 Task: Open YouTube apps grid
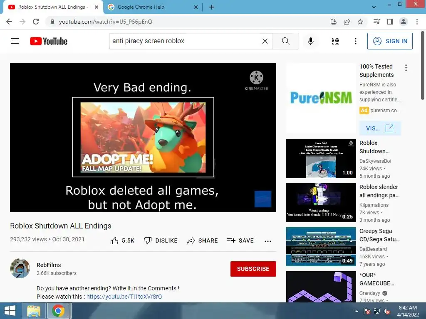[336, 41]
